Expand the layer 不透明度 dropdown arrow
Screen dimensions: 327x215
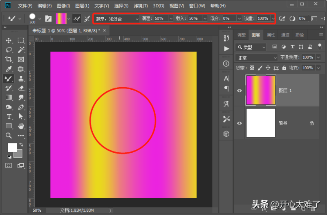point(318,57)
